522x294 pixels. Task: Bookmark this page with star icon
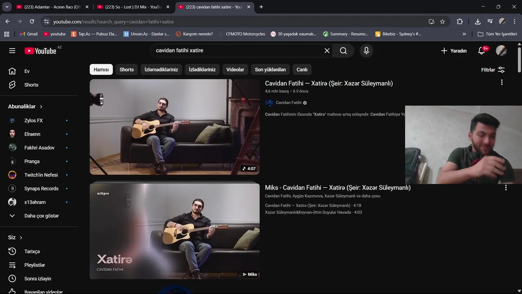(x=442, y=22)
